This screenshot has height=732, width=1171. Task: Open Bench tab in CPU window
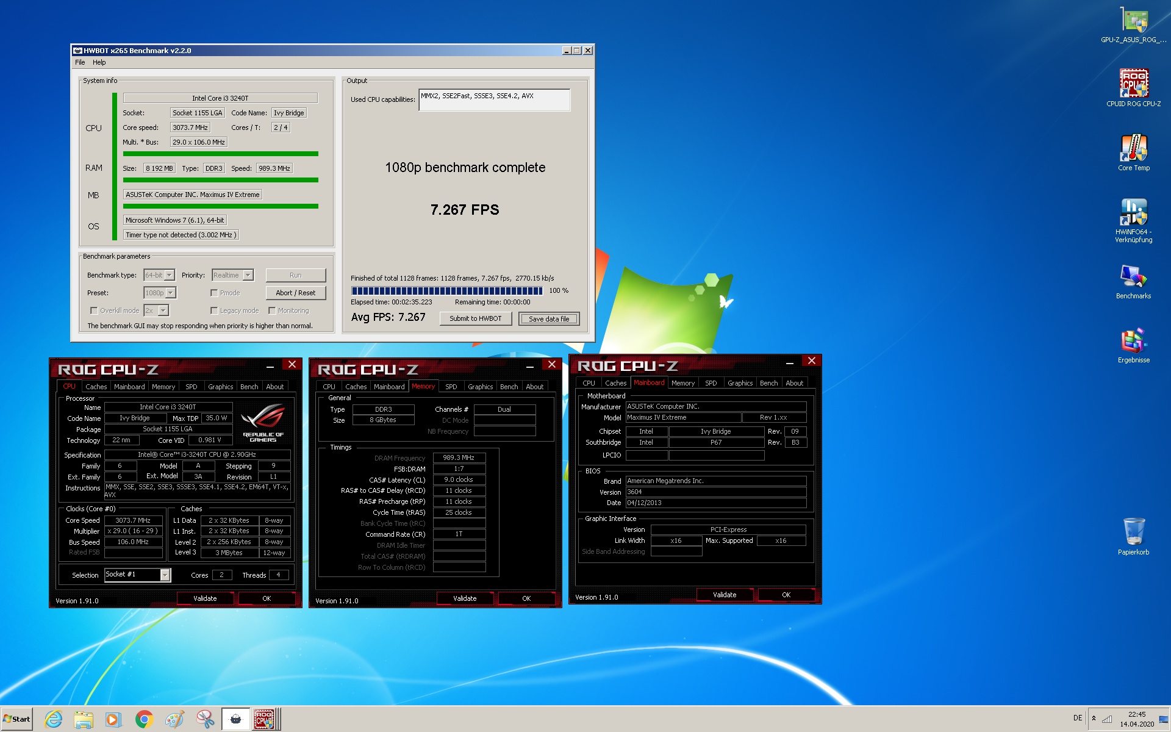(x=249, y=387)
